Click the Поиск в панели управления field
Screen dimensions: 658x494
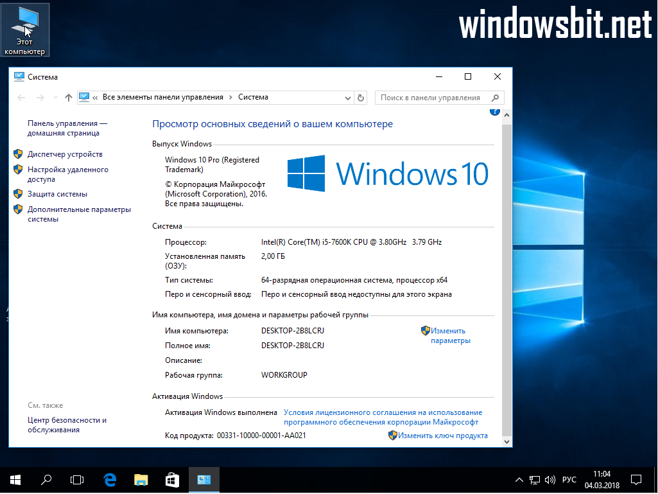pos(431,98)
